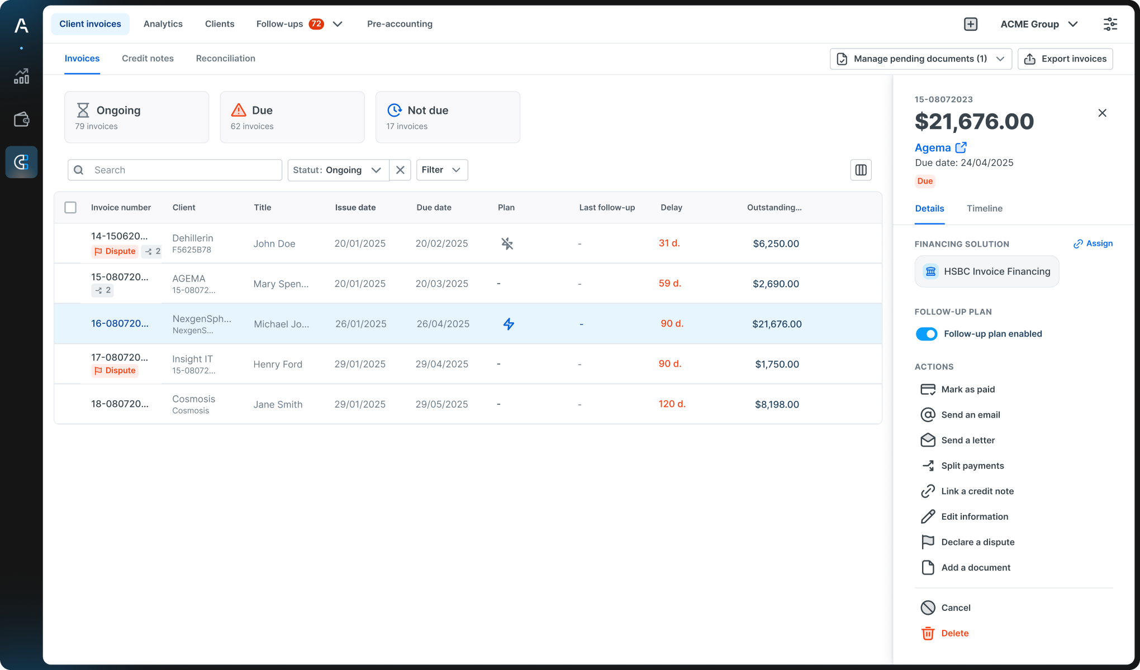Open the analytics icon in the left sidebar
Image resolution: width=1140 pixels, height=670 pixels.
point(21,76)
